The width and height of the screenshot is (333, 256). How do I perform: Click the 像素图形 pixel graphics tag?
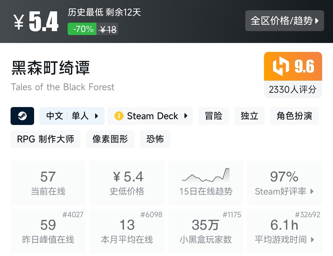(110, 139)
